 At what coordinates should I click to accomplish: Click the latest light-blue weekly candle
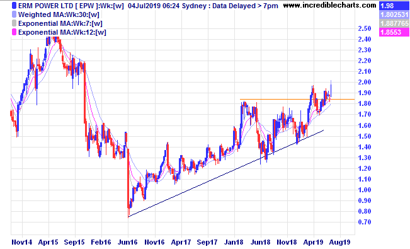331,90
